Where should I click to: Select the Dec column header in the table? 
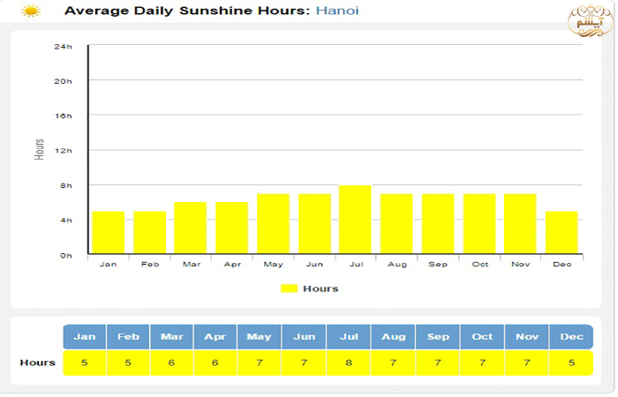coord(570,337)
